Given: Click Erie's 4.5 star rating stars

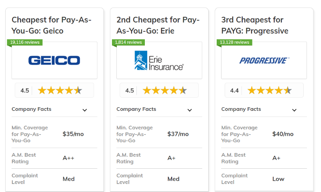Looking at the screenshot, I should [x=165, y=90].
